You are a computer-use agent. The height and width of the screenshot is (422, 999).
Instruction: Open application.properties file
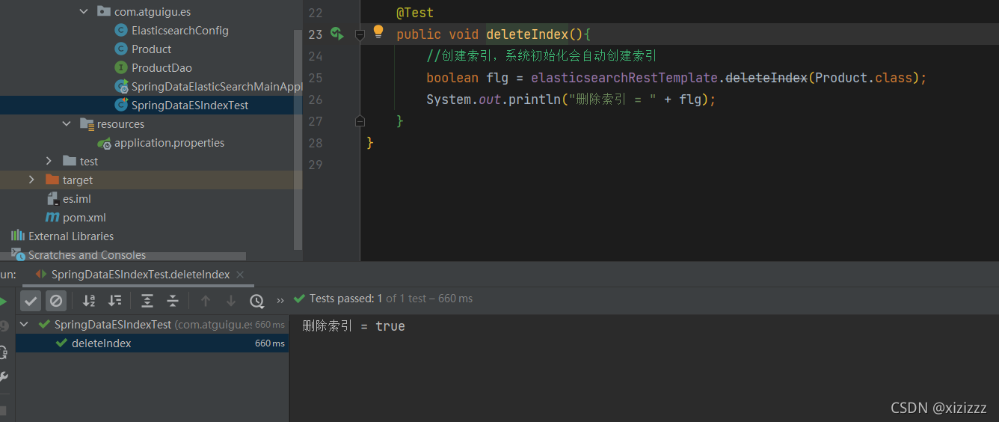169,143
